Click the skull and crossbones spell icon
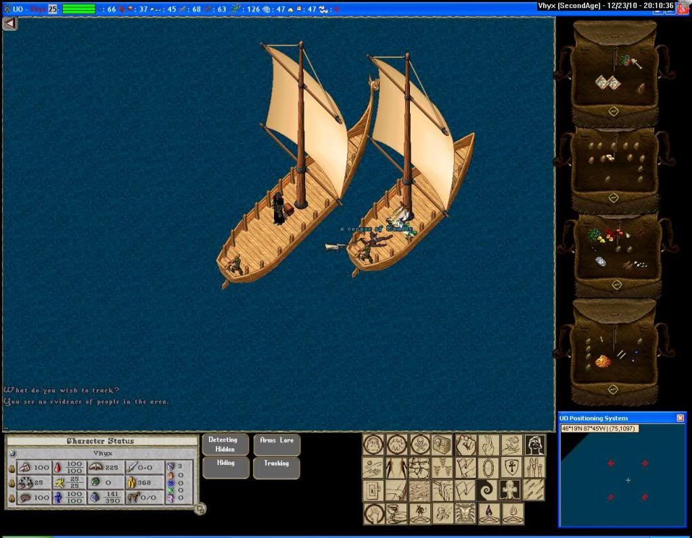 419,445
